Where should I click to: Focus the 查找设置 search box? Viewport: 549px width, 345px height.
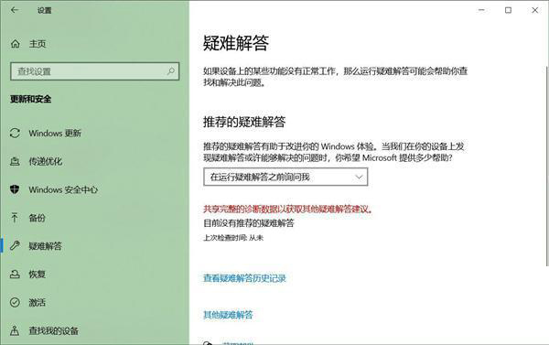95,71
